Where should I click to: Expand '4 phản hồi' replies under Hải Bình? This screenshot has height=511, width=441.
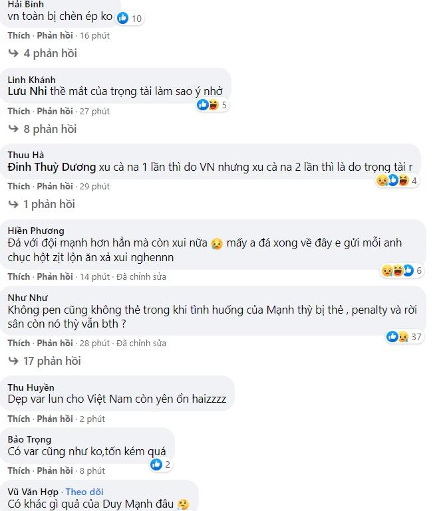pos(50,53)
